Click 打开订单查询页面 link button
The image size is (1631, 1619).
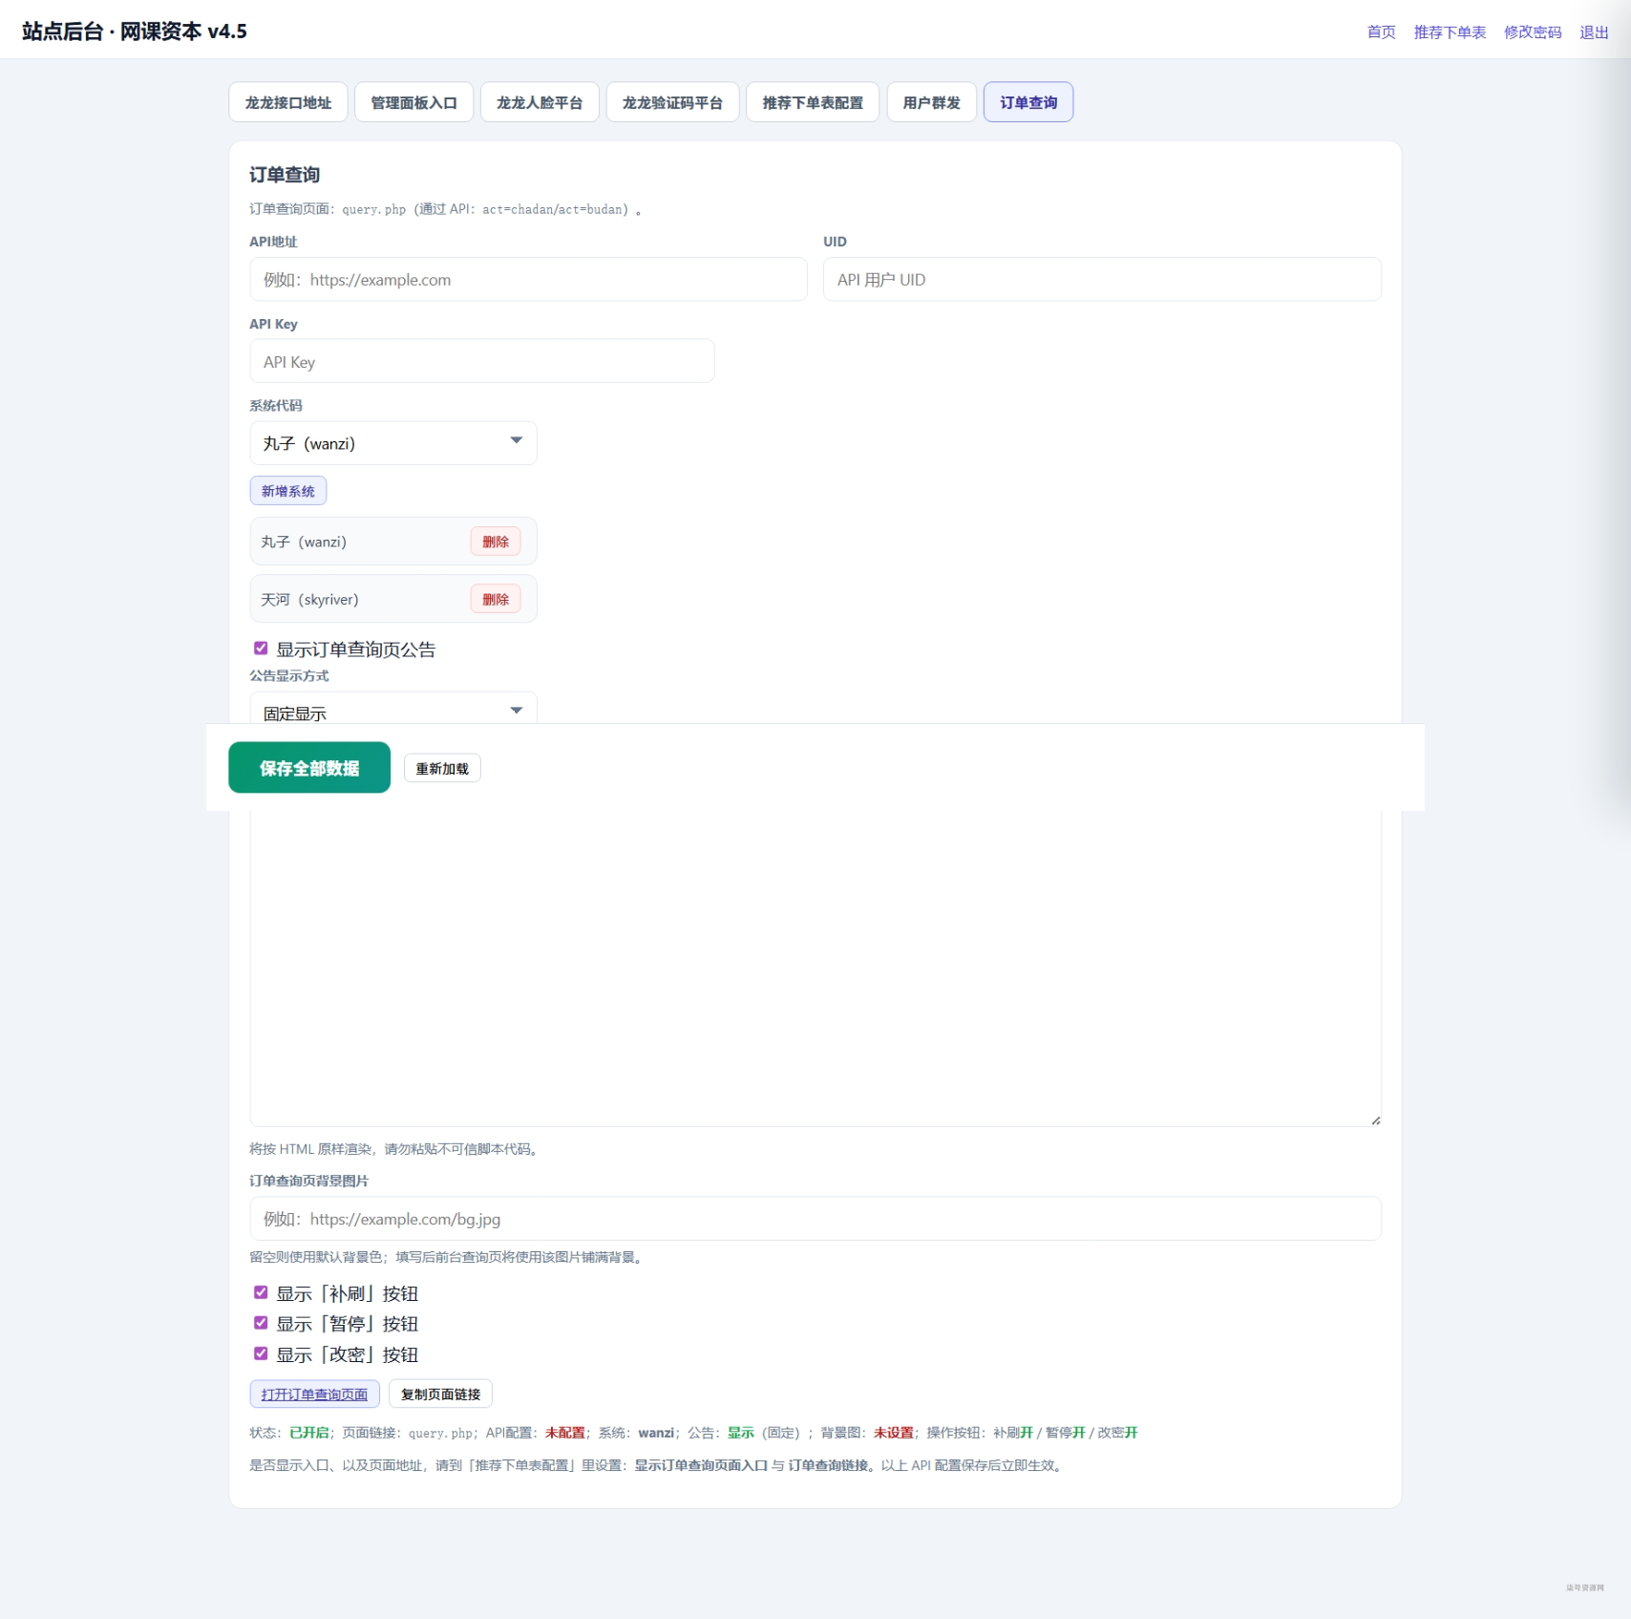tap(315, 1395)
